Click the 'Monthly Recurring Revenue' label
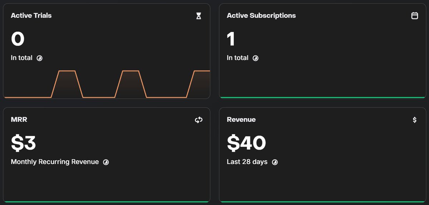This screenshot has height=205, width=429. (55, 162)
